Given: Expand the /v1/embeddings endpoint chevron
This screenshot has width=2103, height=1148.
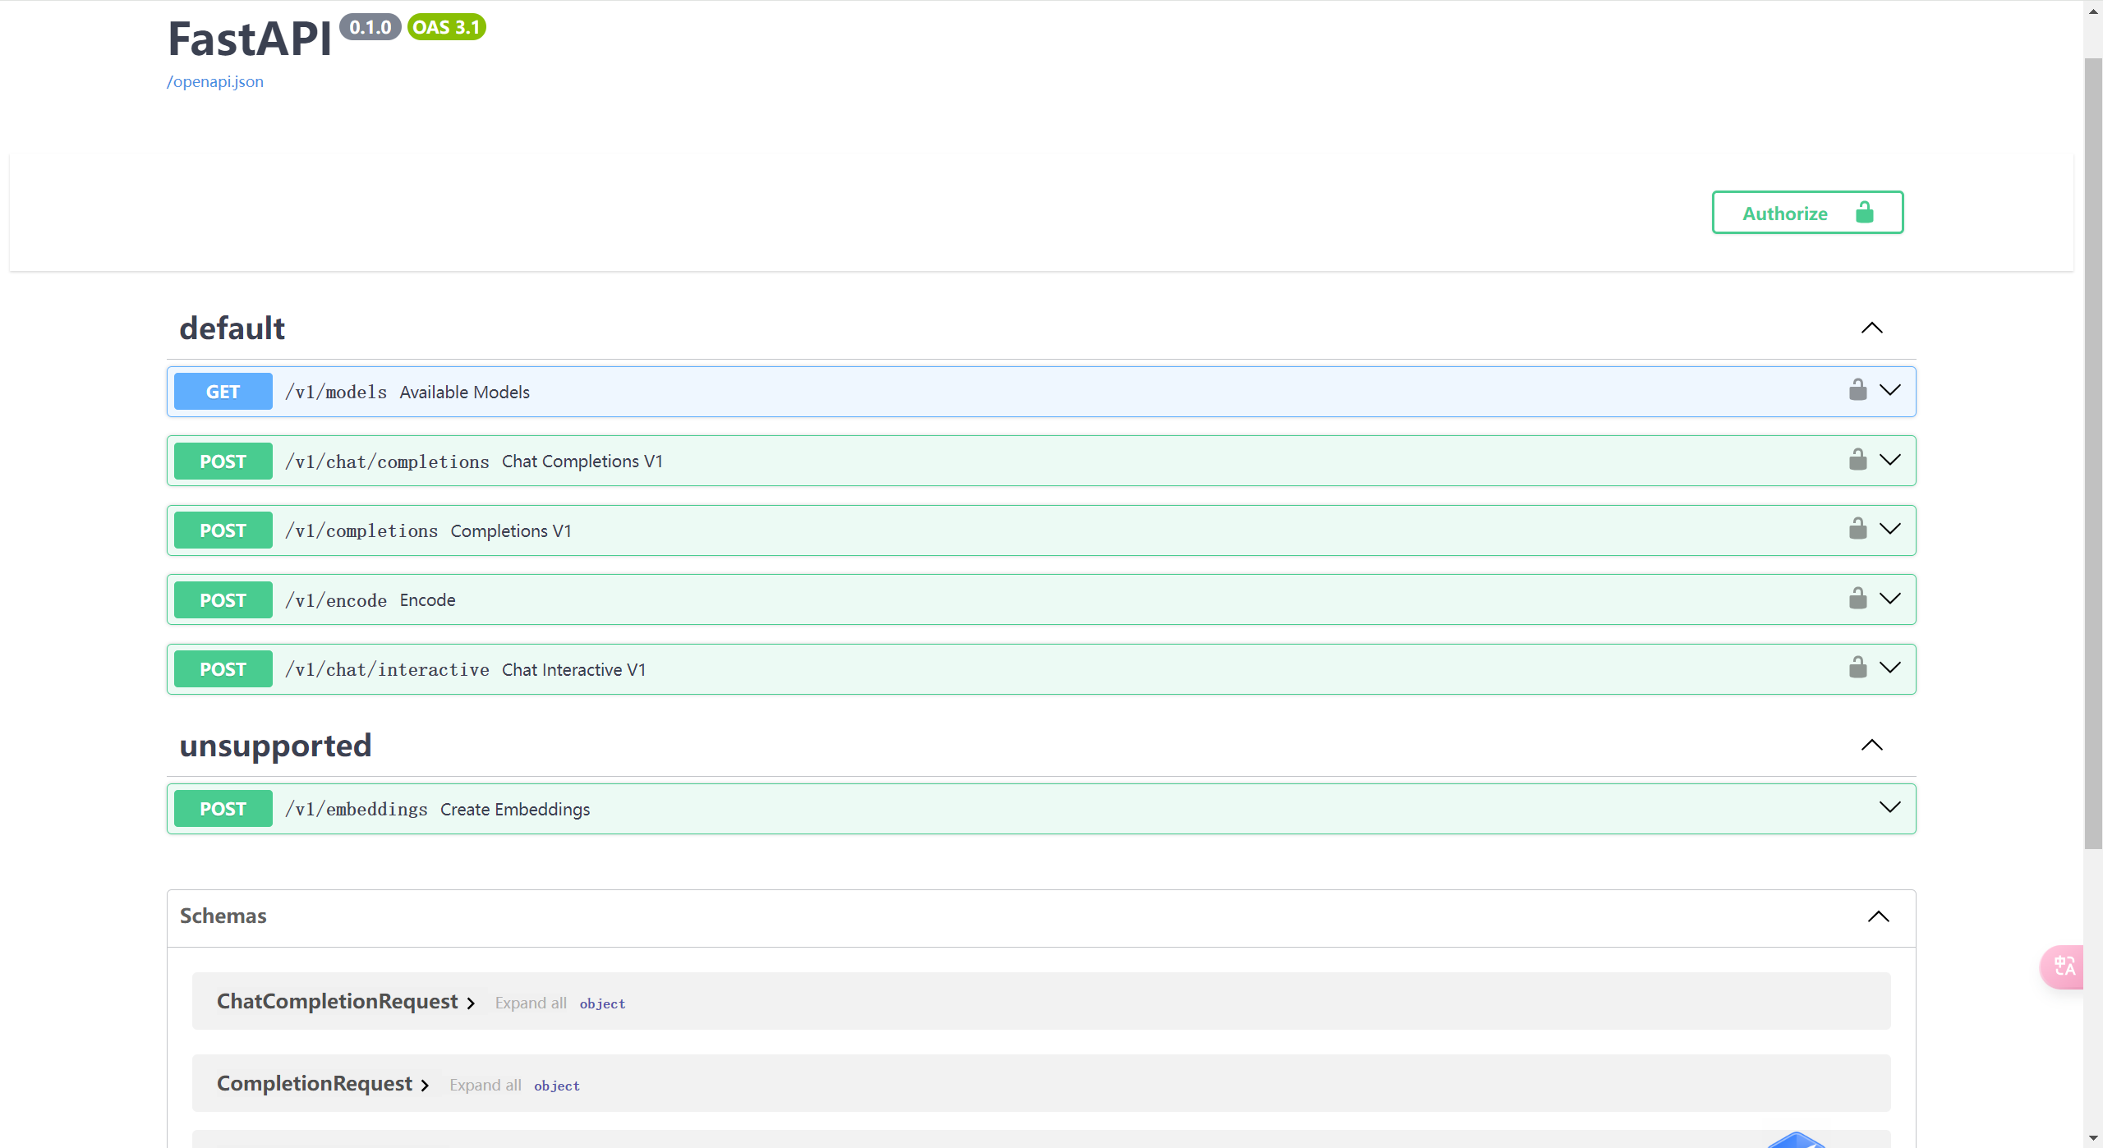Looking at the screenshot, I should pyautogui.click(x=1890, y=807).
